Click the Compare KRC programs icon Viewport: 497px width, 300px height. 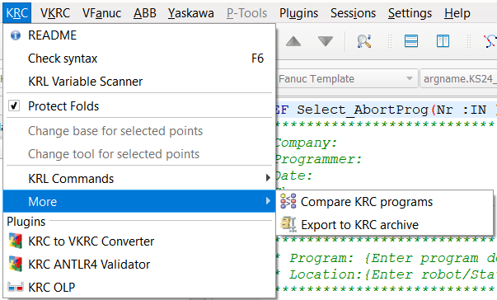288,201
